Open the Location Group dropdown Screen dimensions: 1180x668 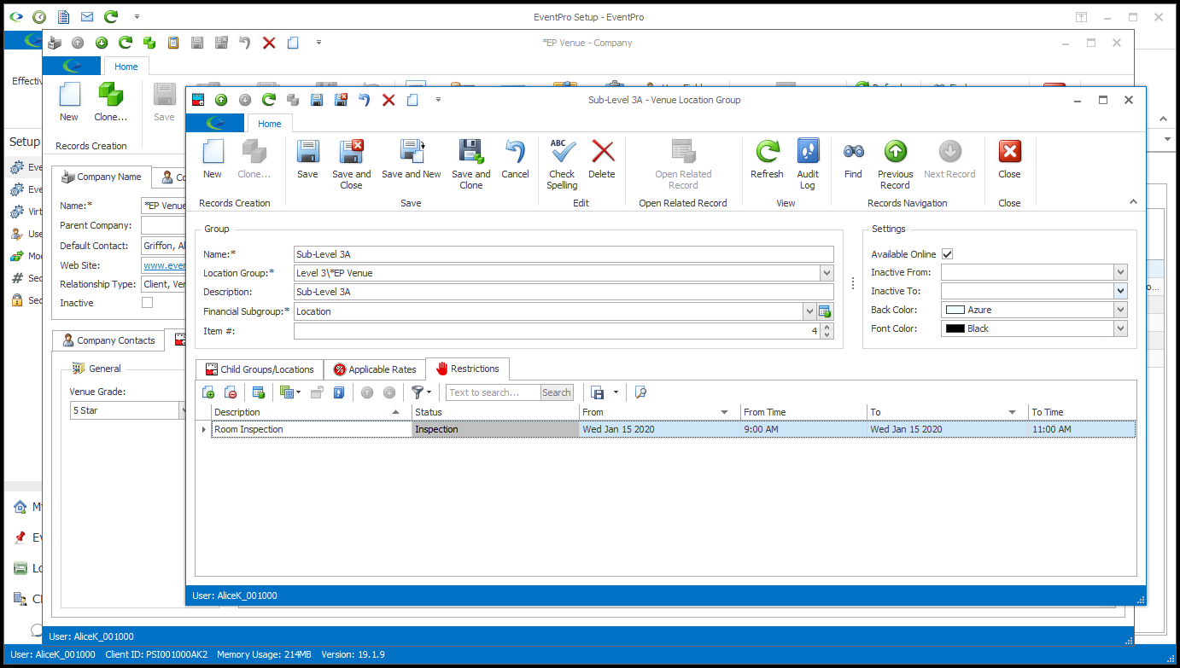(x=826, y=273)
